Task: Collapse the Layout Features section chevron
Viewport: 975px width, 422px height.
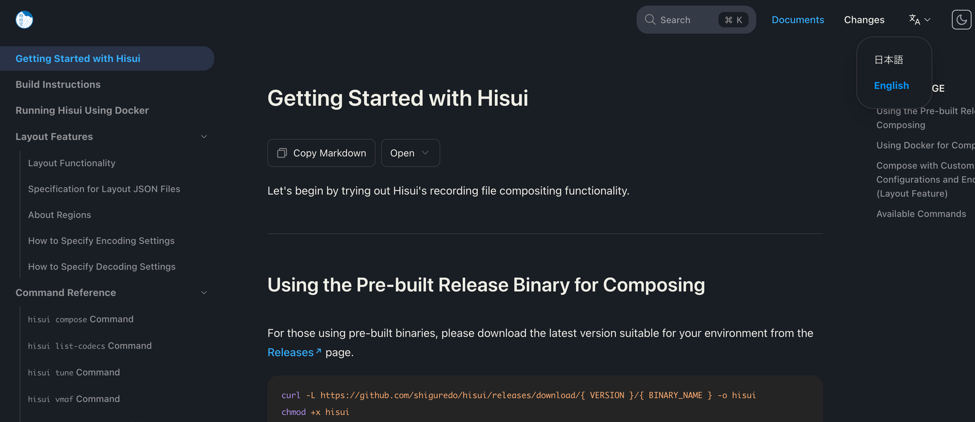Action: pyautogui.click(x=204, y=137)
